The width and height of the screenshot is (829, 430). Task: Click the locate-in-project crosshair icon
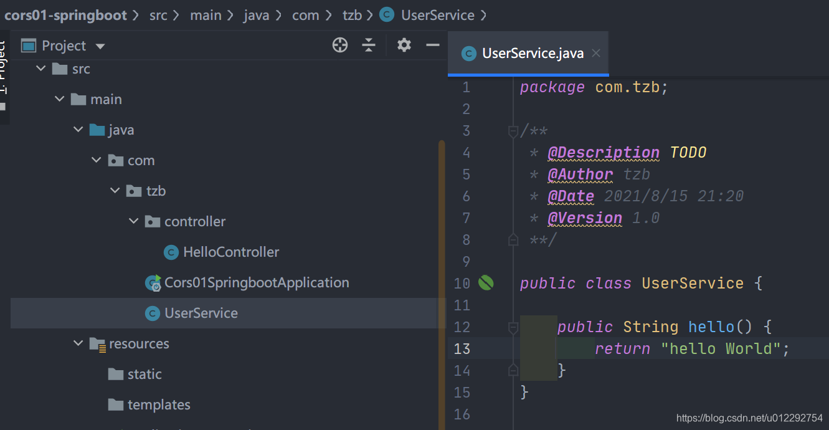coord(340,45)
